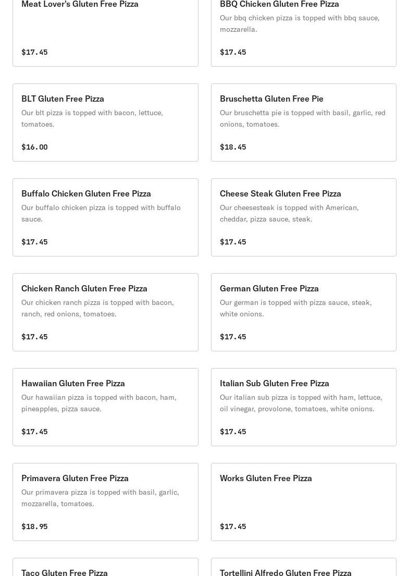Open the Buffalo Chicken Gluten Free Pizza card

click(x=86, y=193)
